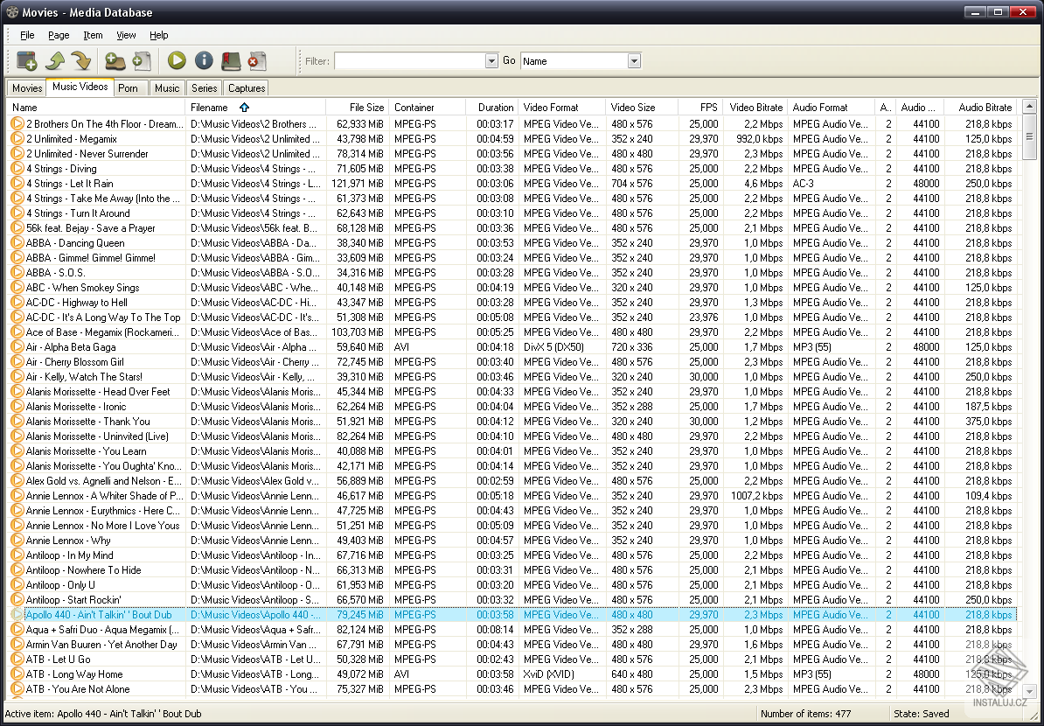The width and height of the screenshot is (1044, 726).
Task: Switch to the Movies tab
Action: point(26,87)
